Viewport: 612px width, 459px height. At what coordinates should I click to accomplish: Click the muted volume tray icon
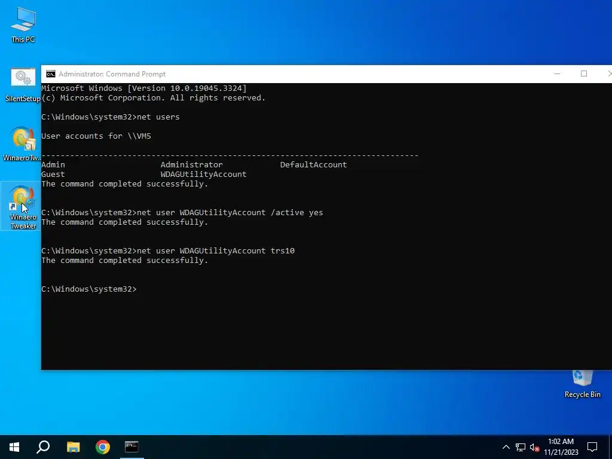[x=534, y=447]
